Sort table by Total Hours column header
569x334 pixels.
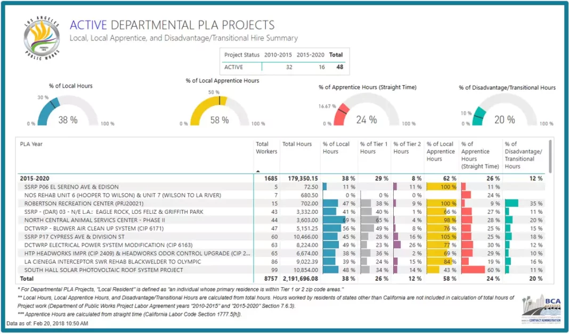tap(297, 144)
